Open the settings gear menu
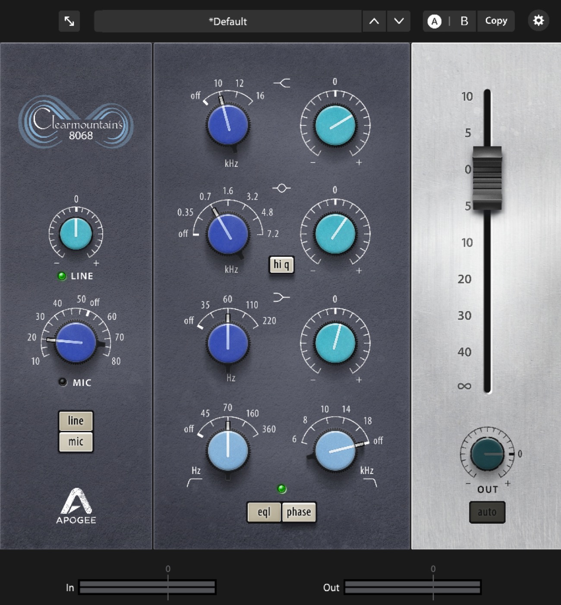 click(538, 21)
